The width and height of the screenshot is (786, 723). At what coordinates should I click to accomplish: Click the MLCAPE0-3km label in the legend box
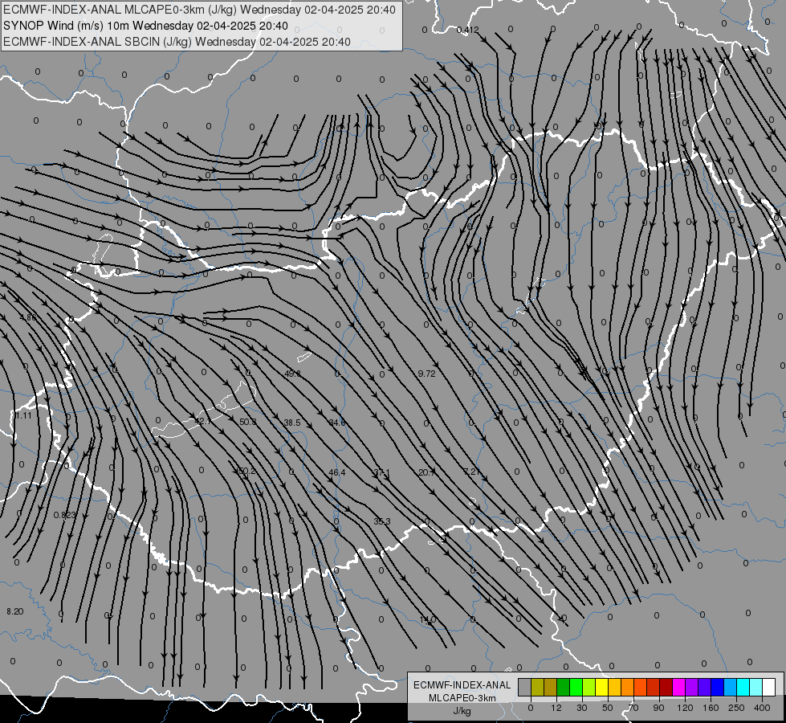coord(462,698)
